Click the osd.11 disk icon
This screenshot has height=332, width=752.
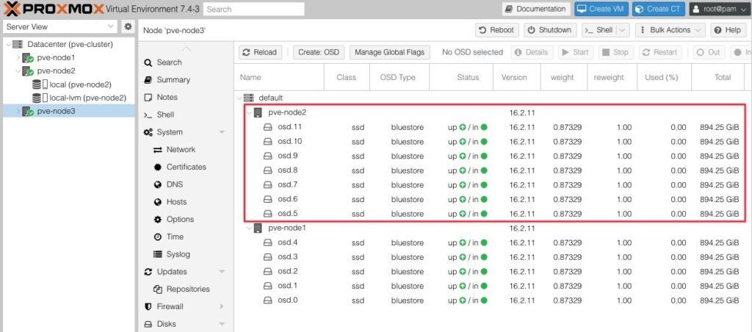pyautogui.click(x=267, y=127)
